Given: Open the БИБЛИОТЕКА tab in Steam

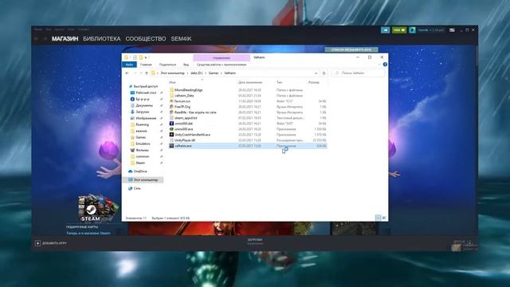Looking at the screenshot, I should tap(101, 39).
